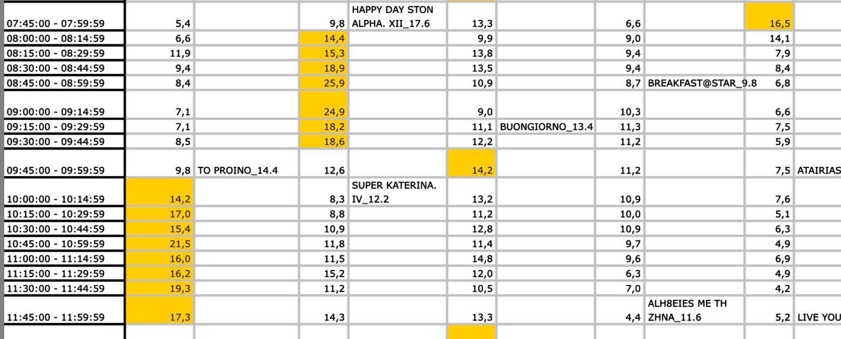
Task: Click the 4,4 value cell
Action: pyautogui.click(x=621, y=316)
